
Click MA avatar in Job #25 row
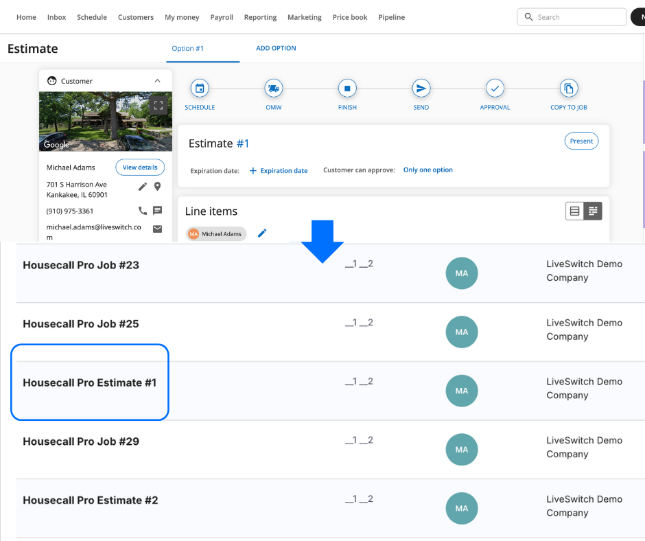462,332
